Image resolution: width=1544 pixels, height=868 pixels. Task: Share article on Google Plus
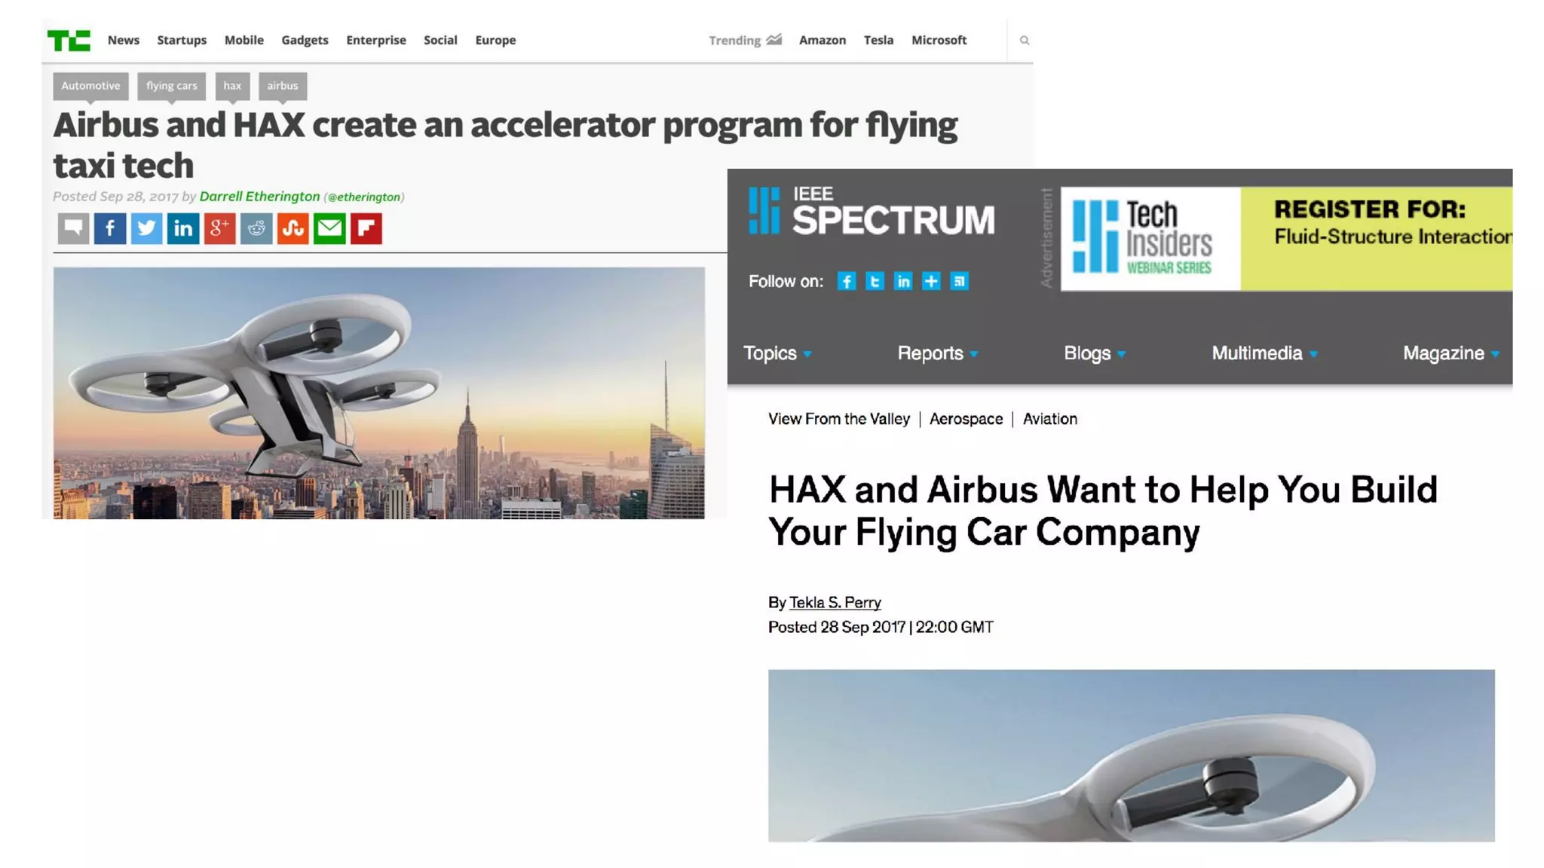coord(219,228)
